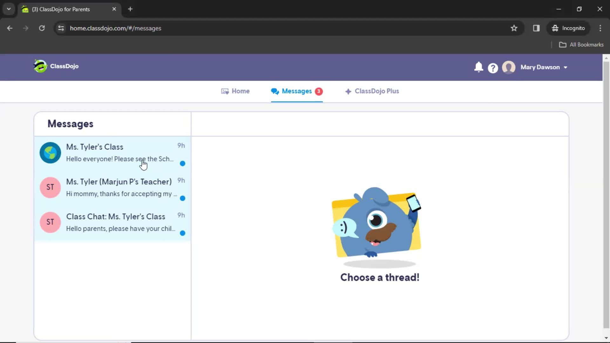Bookmark this page with the star icon
Viewport: 610px width, 343px height.
514,28
